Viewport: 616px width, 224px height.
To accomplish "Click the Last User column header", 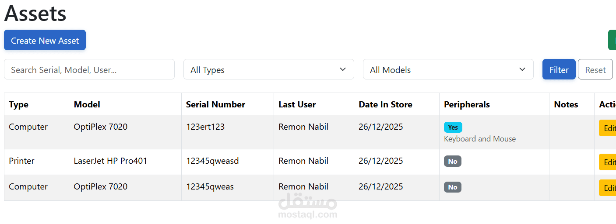I will [297, 104].
